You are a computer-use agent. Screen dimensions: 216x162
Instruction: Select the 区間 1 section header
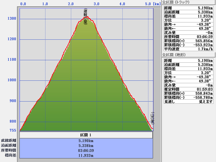point(86,135)
